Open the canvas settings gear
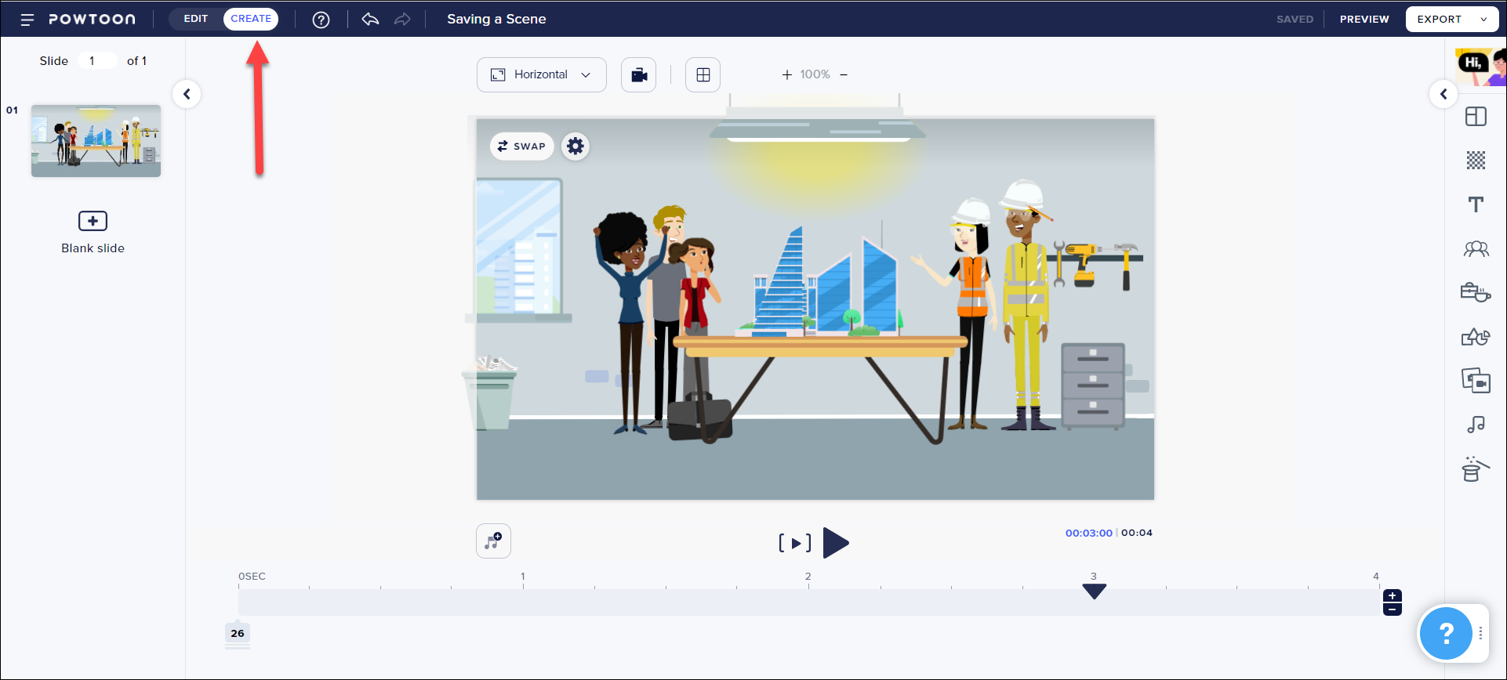1507x680 pixels. 576,146
